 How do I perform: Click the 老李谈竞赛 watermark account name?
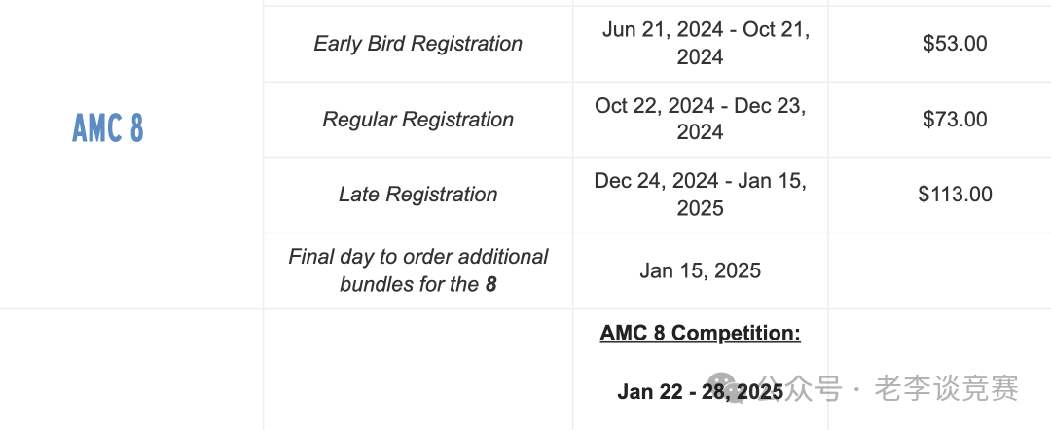click(x=947, y=388)
